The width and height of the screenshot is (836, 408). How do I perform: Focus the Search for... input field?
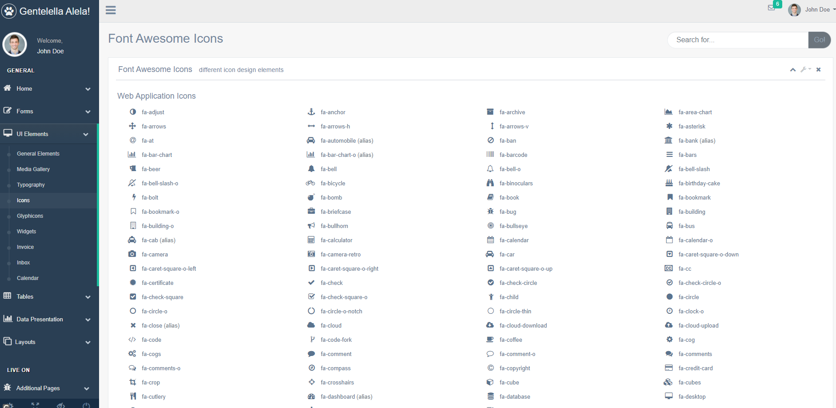pos(738,40)
